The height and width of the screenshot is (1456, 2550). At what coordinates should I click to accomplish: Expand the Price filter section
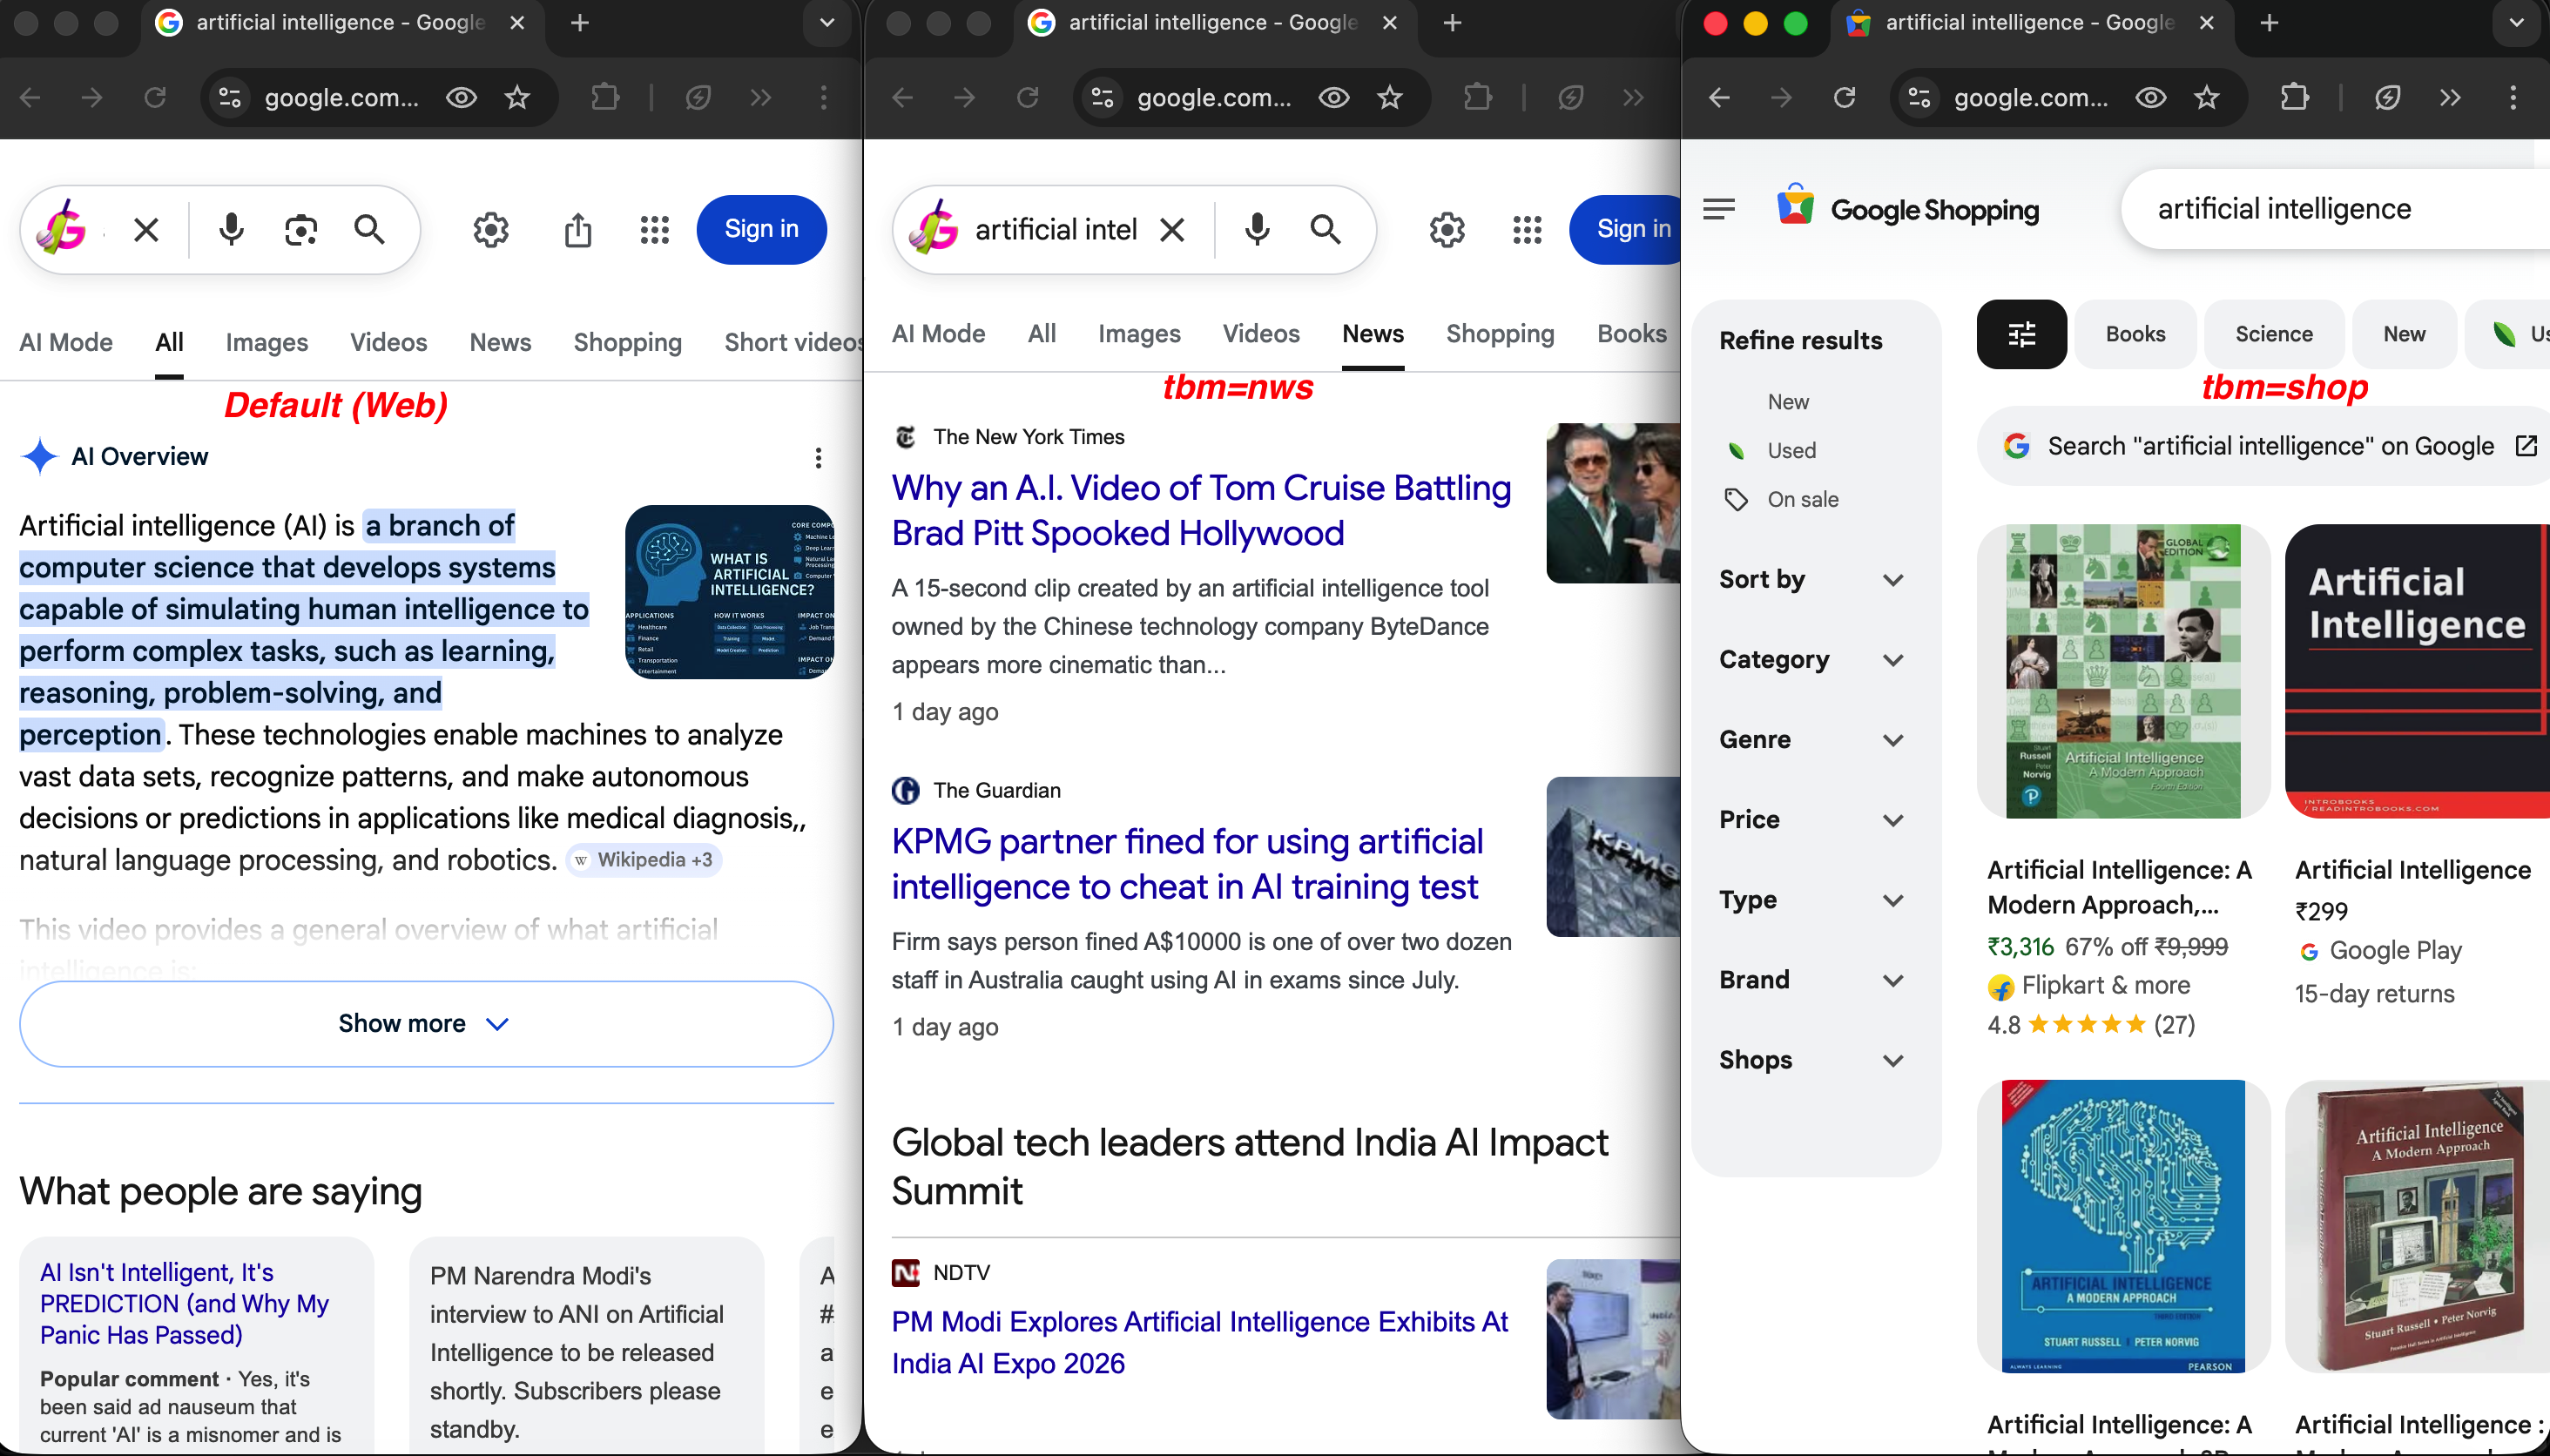pyautogui.click(x=1810, y=820)
